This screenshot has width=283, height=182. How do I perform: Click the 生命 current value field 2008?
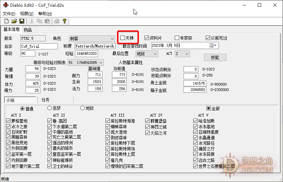119,82
